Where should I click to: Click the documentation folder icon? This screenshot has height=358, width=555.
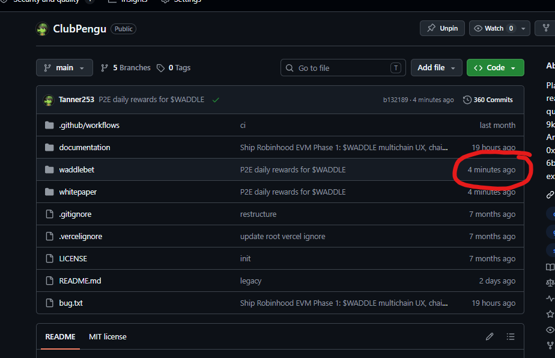pyautogui.click(x=49, y=147)
